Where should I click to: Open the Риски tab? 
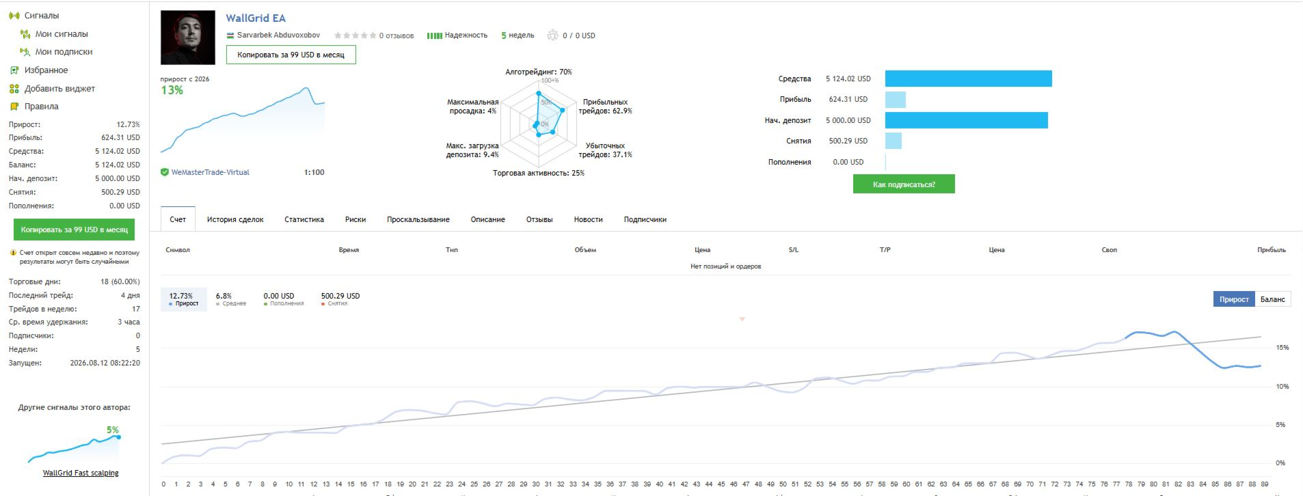[x=355, y=219]
